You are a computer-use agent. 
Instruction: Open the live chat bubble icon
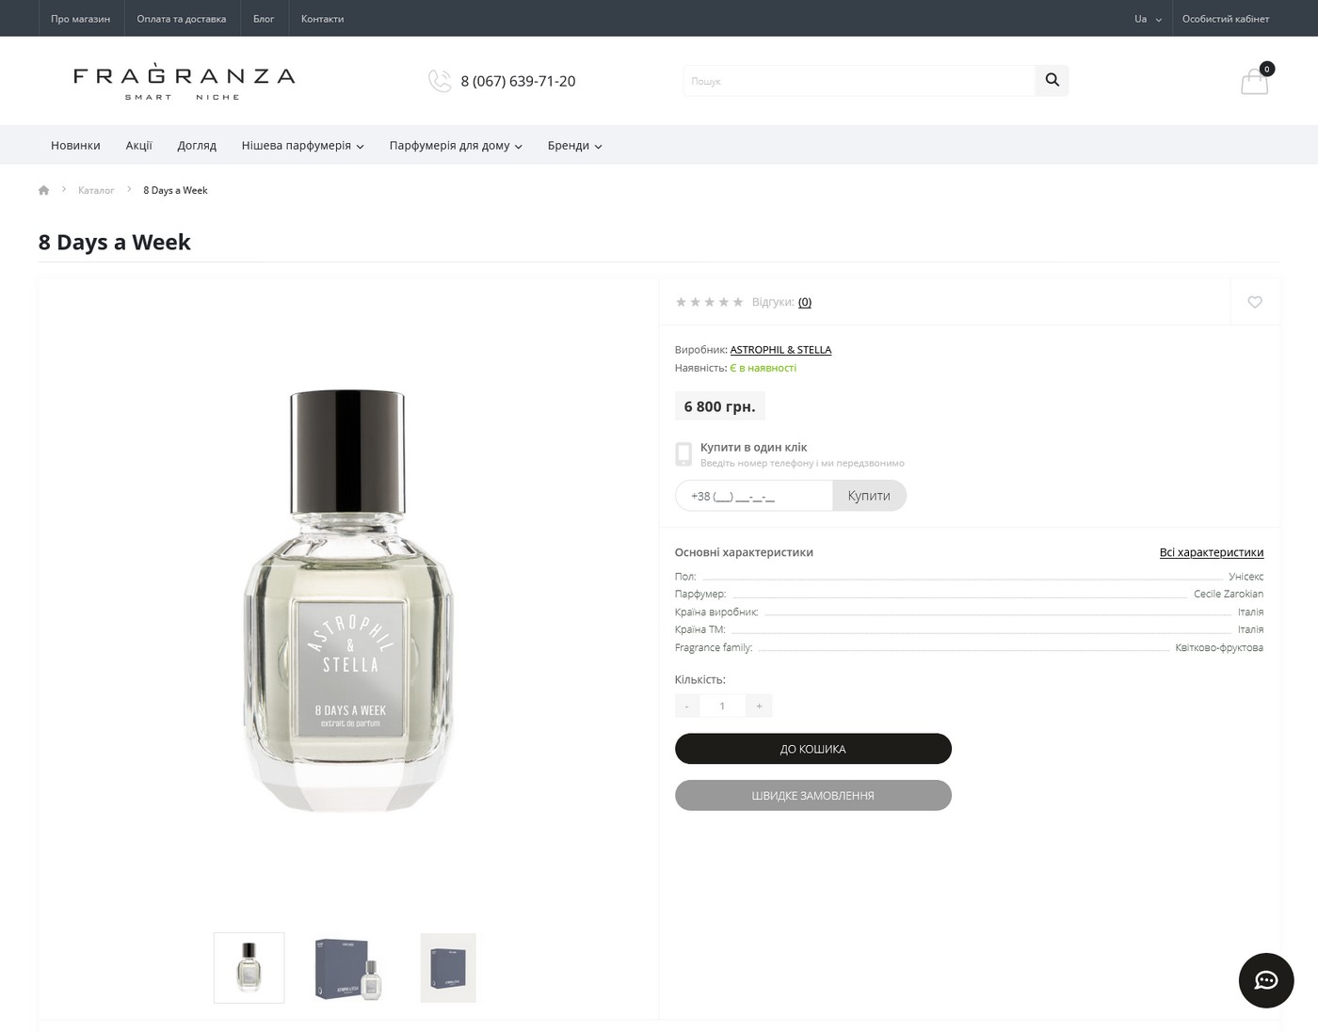click(x=1265, y=980)
